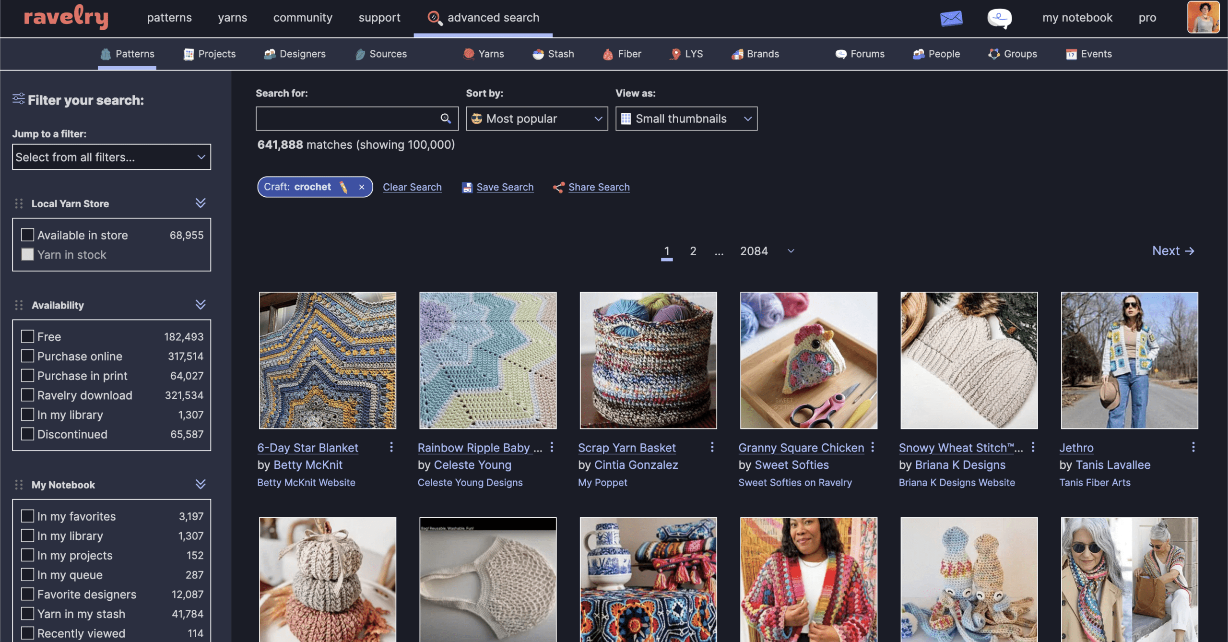
Task: Open the Sort by Most popular dropdown
Action: coord(537,119)
